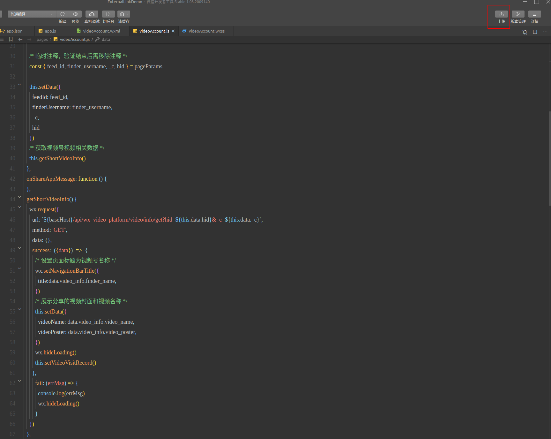551x439 pixels.
Task: Click this.setVideoVisitRecord() on line 60
Action: (x=66, y=363)
